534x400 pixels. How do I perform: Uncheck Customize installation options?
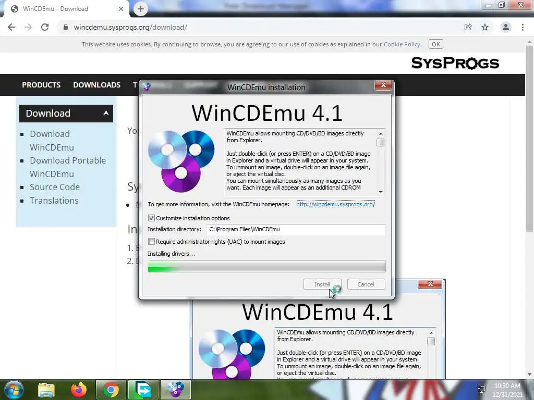click(x=151, y=218)
